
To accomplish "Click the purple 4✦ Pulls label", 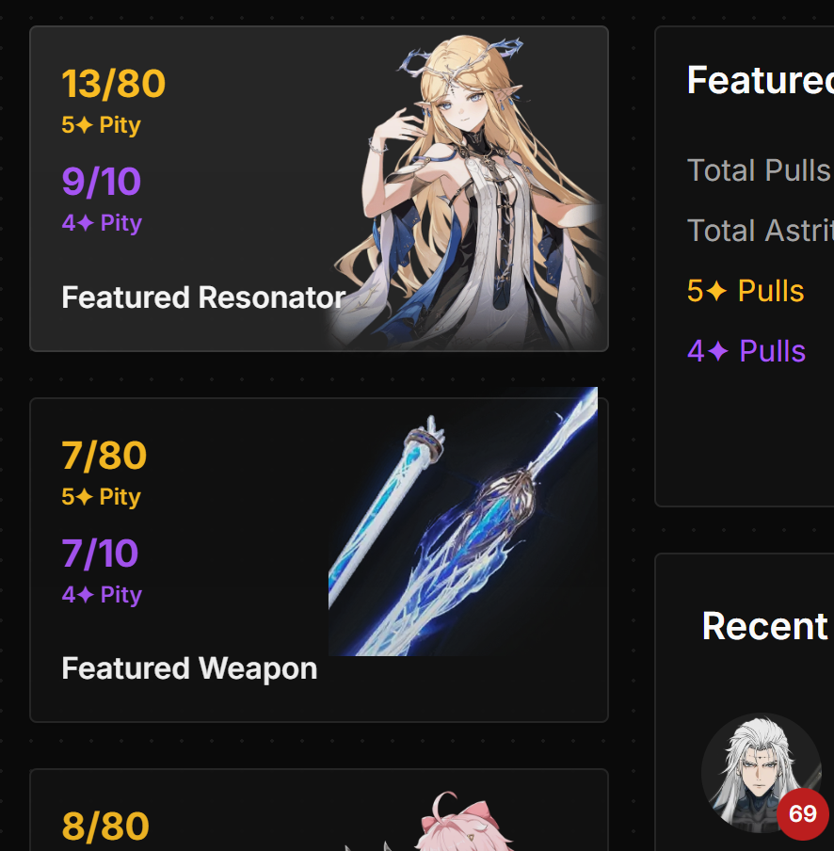I will 746,351.
